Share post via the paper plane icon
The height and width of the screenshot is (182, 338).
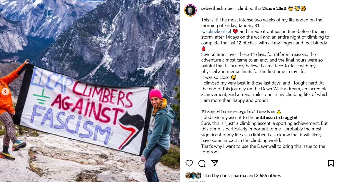[x=215, y=163]
